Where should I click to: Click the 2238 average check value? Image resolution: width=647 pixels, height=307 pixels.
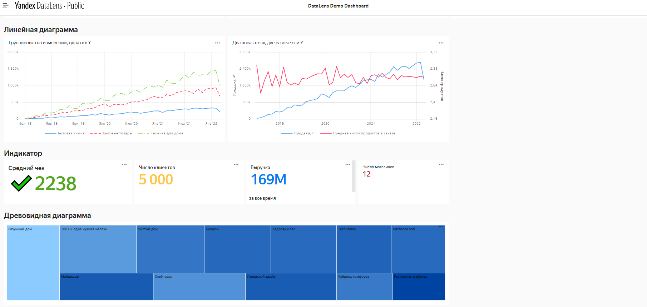point(55,184)
